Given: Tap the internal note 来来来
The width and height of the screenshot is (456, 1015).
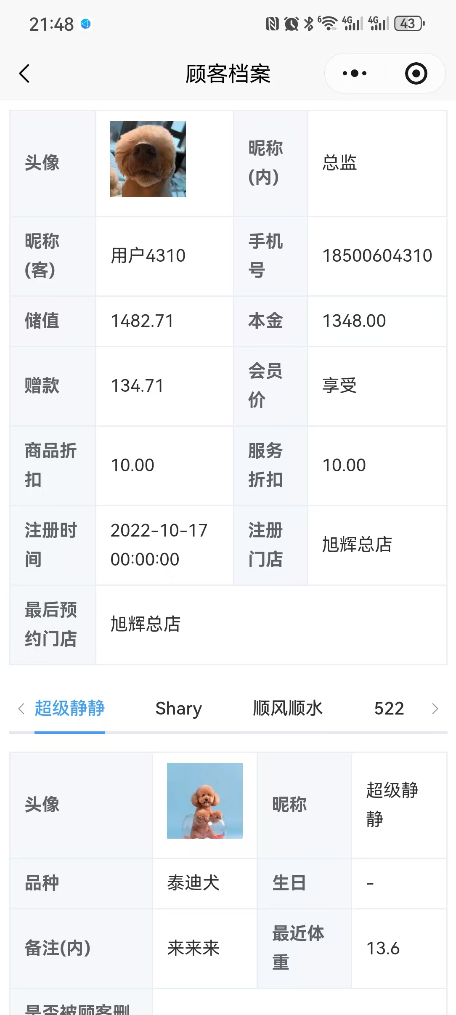Looking at the screenshot, I should (194, 948).
